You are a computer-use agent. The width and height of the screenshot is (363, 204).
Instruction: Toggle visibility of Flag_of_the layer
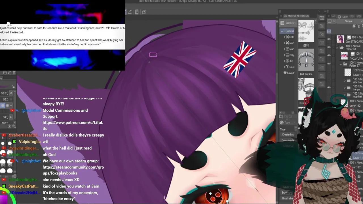329,56
